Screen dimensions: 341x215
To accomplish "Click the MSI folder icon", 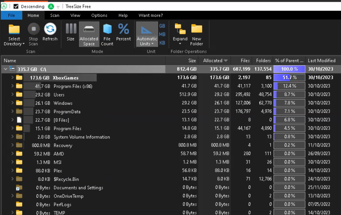I will click(19, 162).
